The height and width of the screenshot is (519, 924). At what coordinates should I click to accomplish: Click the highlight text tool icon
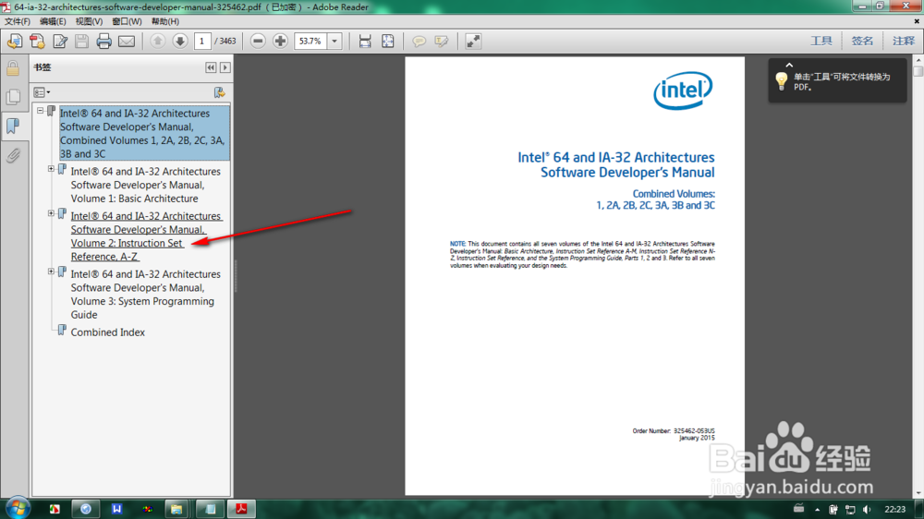(x=442, y=42)
